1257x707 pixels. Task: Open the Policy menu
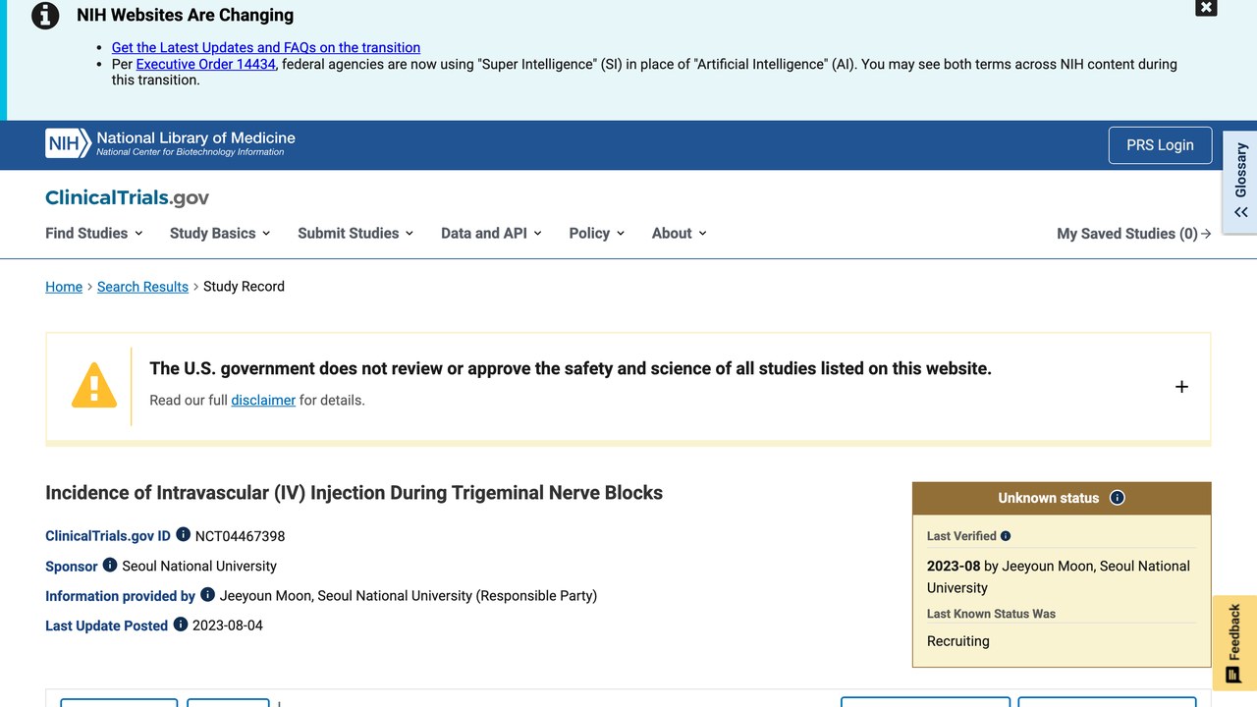pos(597,234)
